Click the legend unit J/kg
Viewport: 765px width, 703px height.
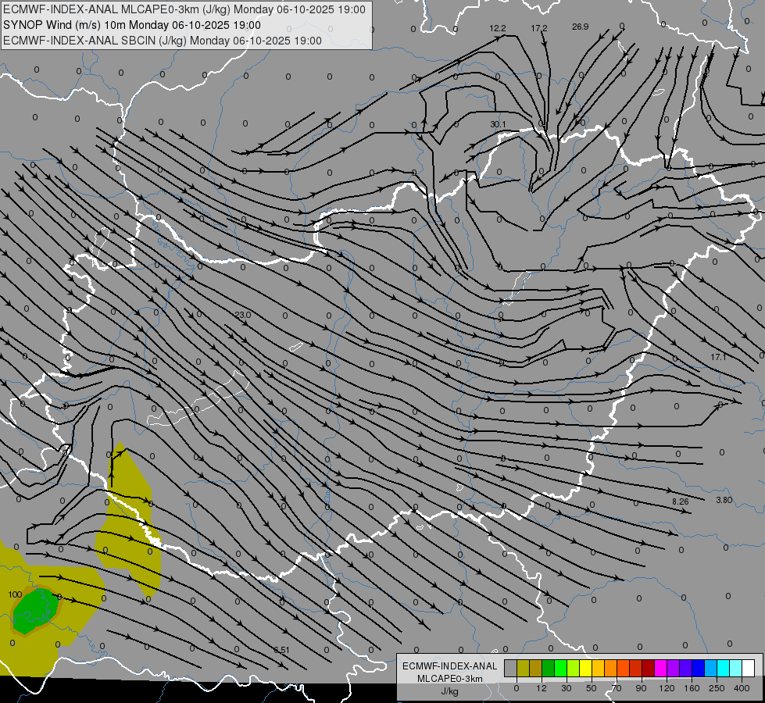point(449,691)
